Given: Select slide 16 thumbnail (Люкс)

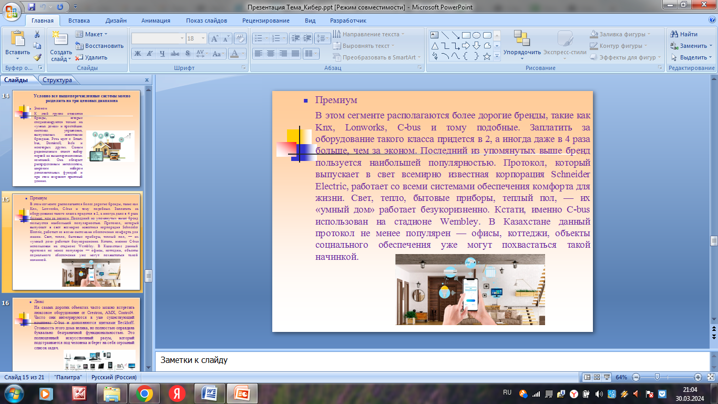Looking at the screenshot, I should point(76,335).
